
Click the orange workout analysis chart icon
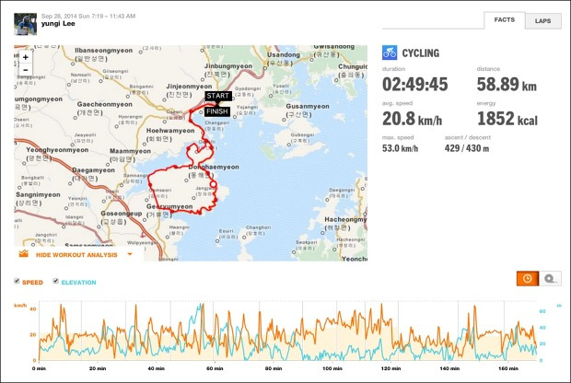click(x=24, y=254)
